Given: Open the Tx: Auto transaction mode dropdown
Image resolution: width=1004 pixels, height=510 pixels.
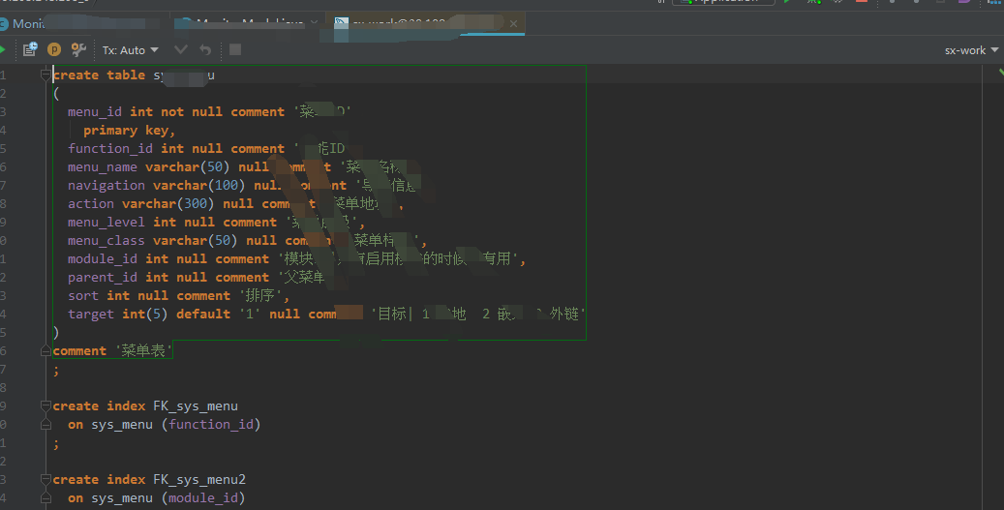Looking at the screenshot, I should (x=130, y=50).
